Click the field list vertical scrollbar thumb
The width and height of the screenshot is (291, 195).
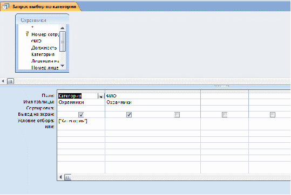click(x=63, y=41)
